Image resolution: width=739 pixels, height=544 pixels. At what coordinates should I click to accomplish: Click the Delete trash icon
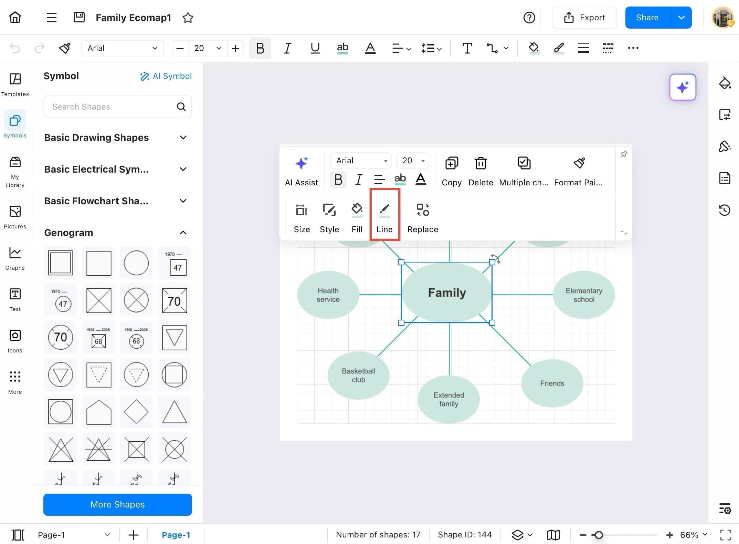click(x=481, y=163)
